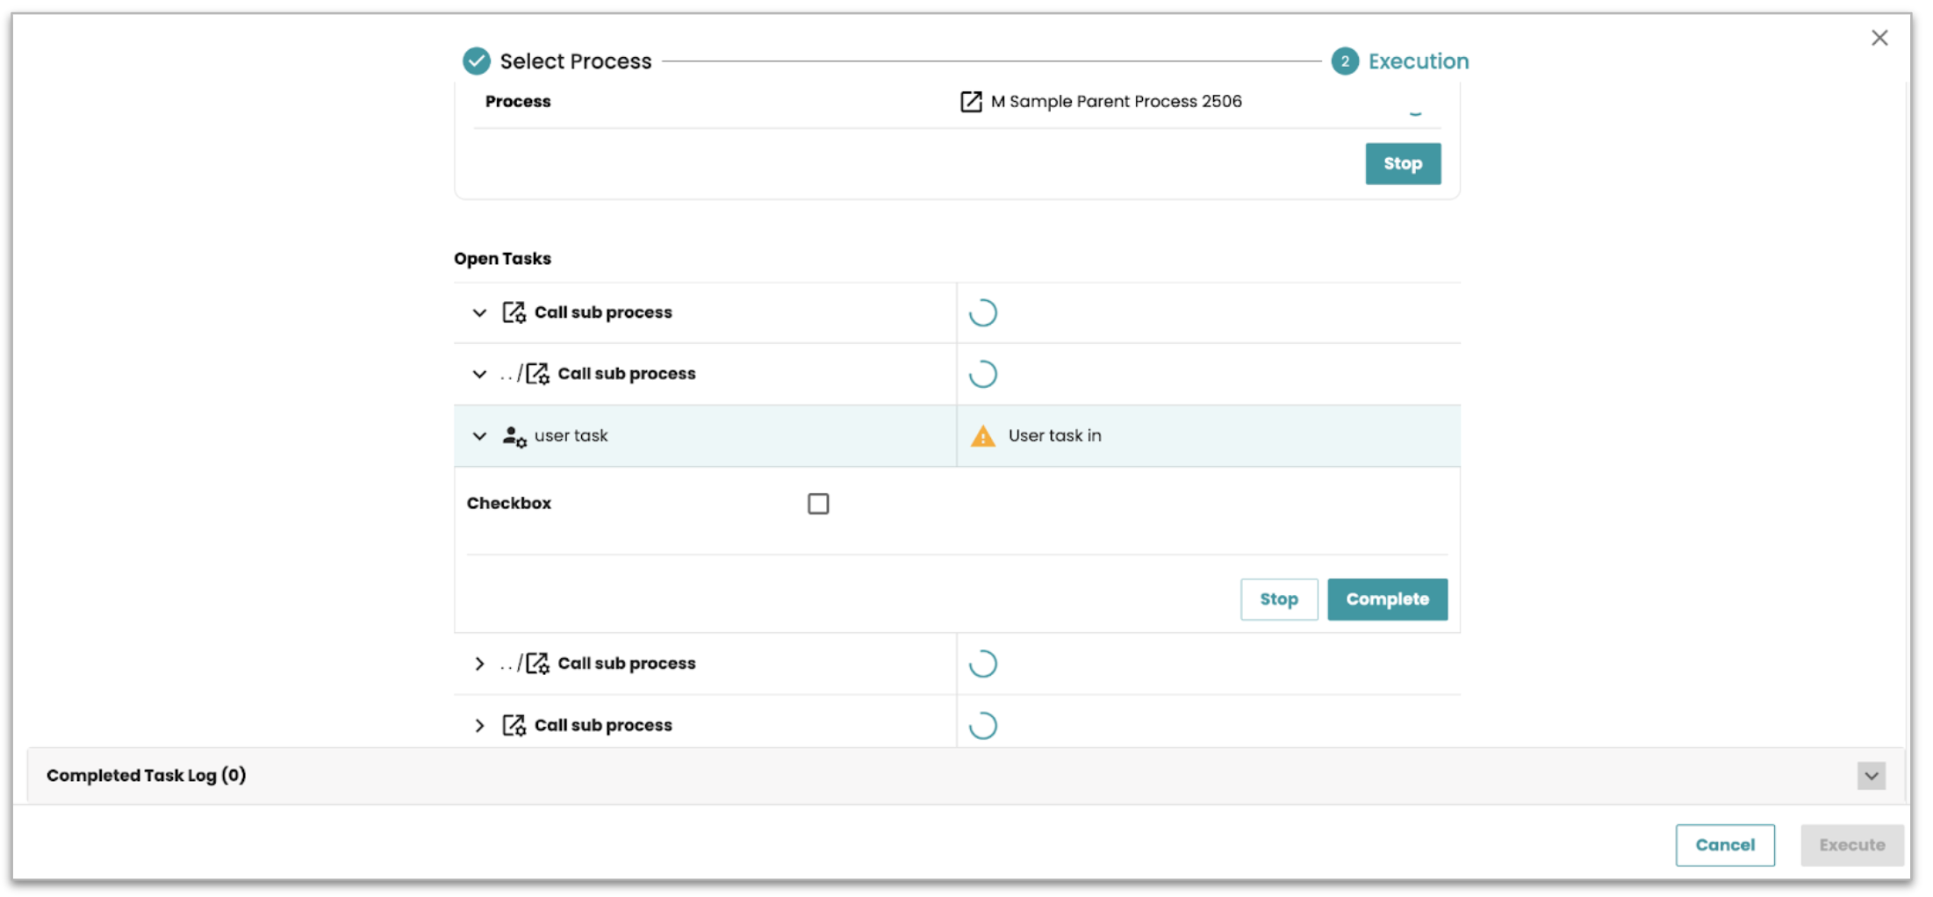1933x897 pixels.
Task: Click the Execution step number 2 icon
Action: (x=1344, y=61)
